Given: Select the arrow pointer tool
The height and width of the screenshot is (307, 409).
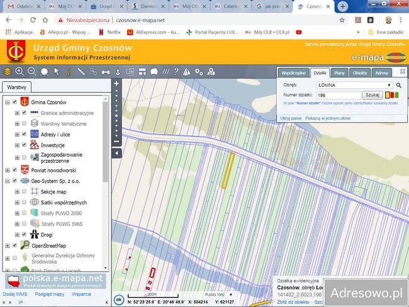Looking at the screenshot, I should 57,72.
